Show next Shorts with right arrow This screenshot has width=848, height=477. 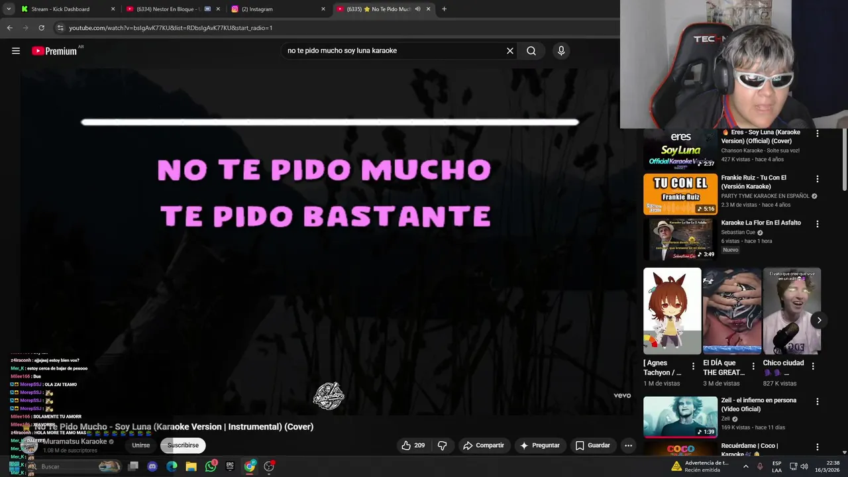[819, 320]
